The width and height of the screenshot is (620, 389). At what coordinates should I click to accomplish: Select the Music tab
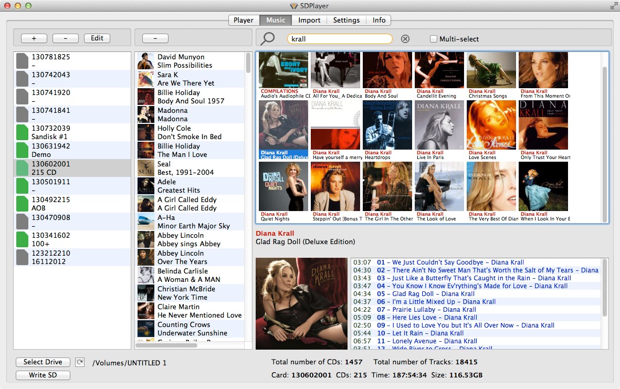(276, 20)
